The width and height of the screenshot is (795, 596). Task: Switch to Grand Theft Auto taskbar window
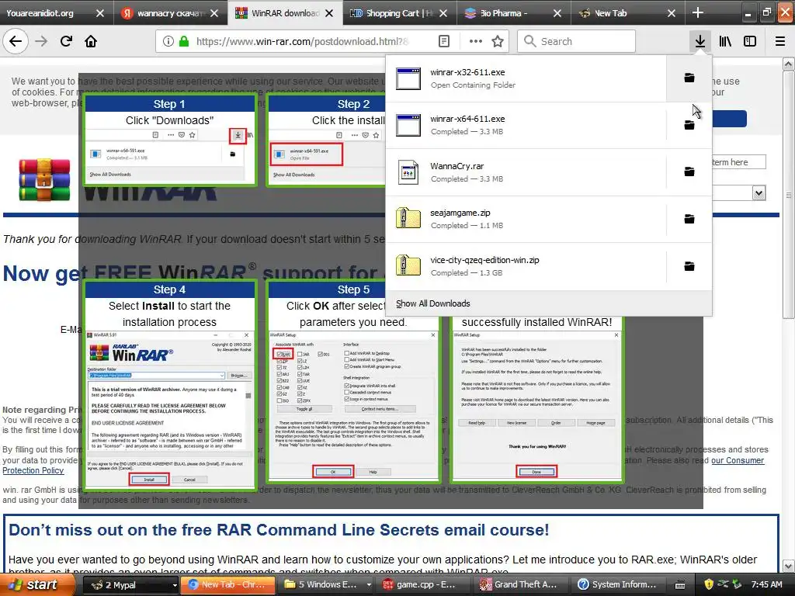(521, 584)
